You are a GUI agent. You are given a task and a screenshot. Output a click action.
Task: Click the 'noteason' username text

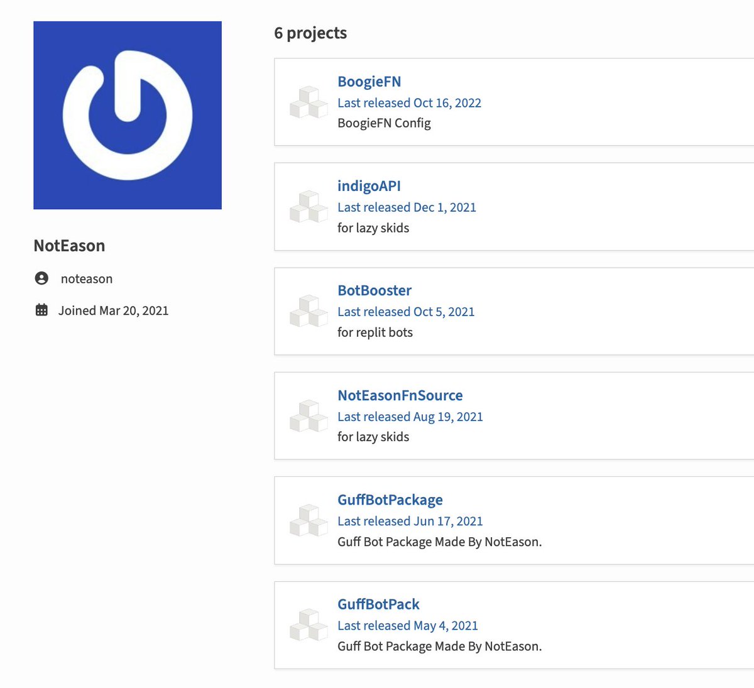pos(87,279)
